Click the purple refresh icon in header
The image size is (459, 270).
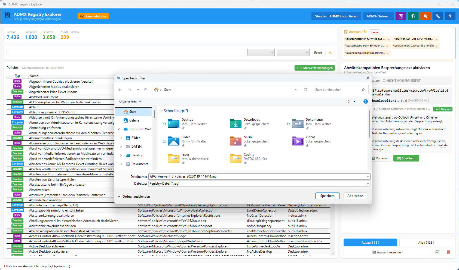coord(401,16)
